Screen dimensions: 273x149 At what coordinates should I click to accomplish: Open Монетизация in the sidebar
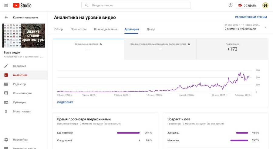22,111
